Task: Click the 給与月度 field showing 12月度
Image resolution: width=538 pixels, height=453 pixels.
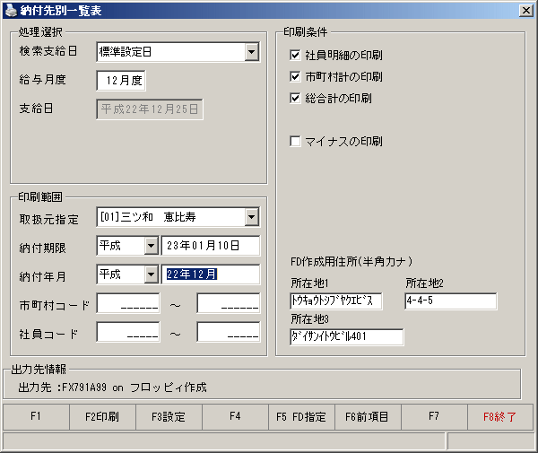Action: point(121,81)
